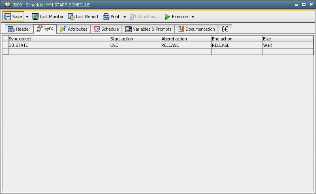Close the MM.START.SCHEDULE window

311,4
